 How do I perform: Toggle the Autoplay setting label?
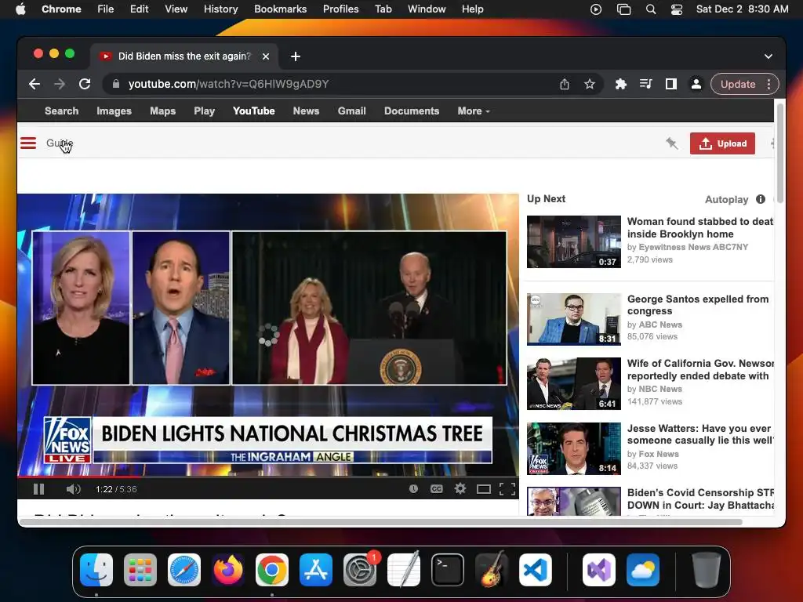coord(726,200)
